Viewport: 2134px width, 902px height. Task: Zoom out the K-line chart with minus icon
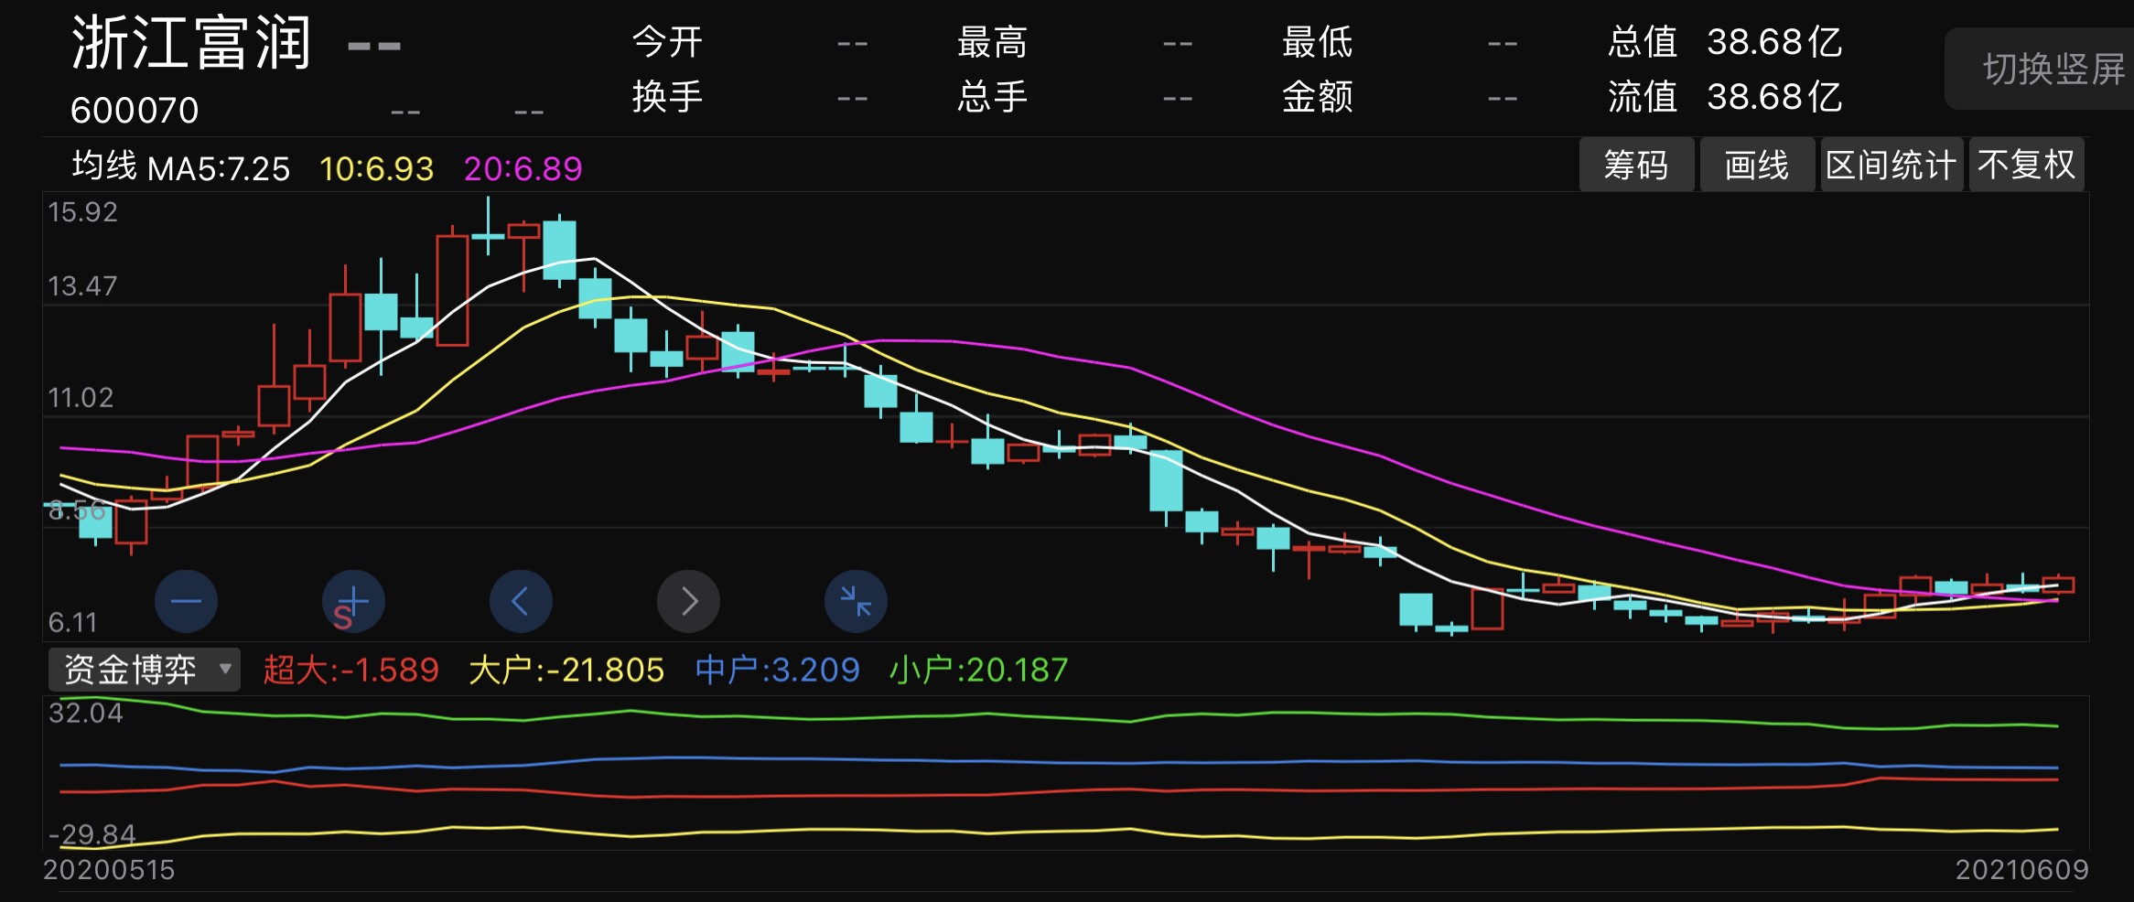tap(186, 601)
